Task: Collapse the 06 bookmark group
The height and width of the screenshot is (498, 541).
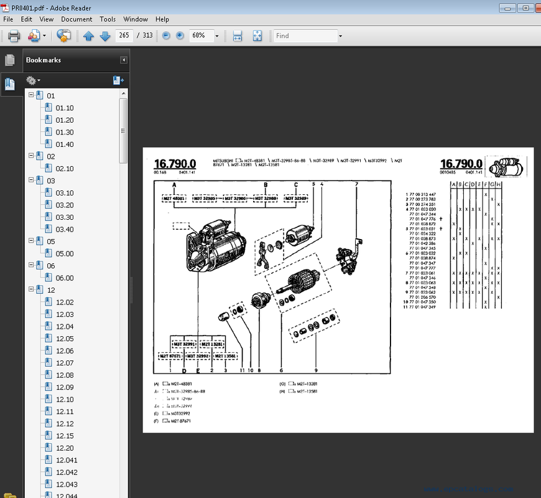Action: [31, 265]
